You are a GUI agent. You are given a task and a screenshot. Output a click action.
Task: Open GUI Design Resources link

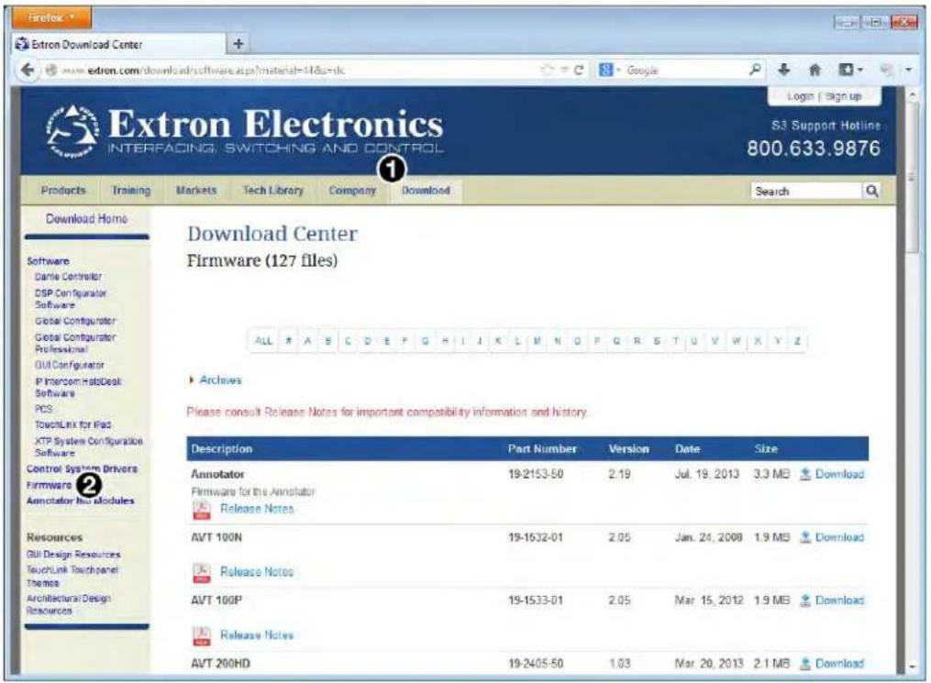coord(73,555)
